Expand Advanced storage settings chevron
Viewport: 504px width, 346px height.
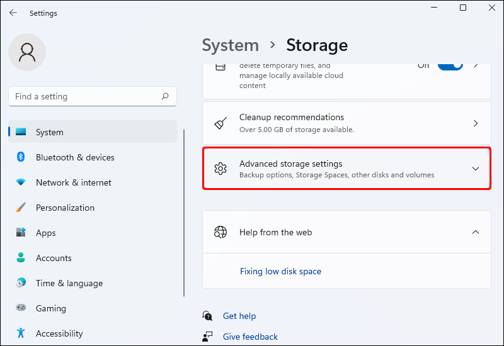(x=476, y=169)
